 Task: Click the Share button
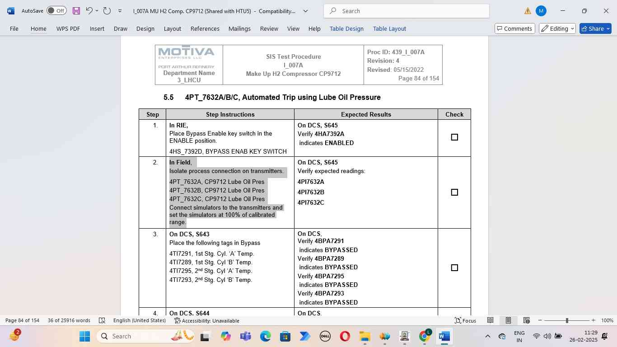click(x=595, y=28)
